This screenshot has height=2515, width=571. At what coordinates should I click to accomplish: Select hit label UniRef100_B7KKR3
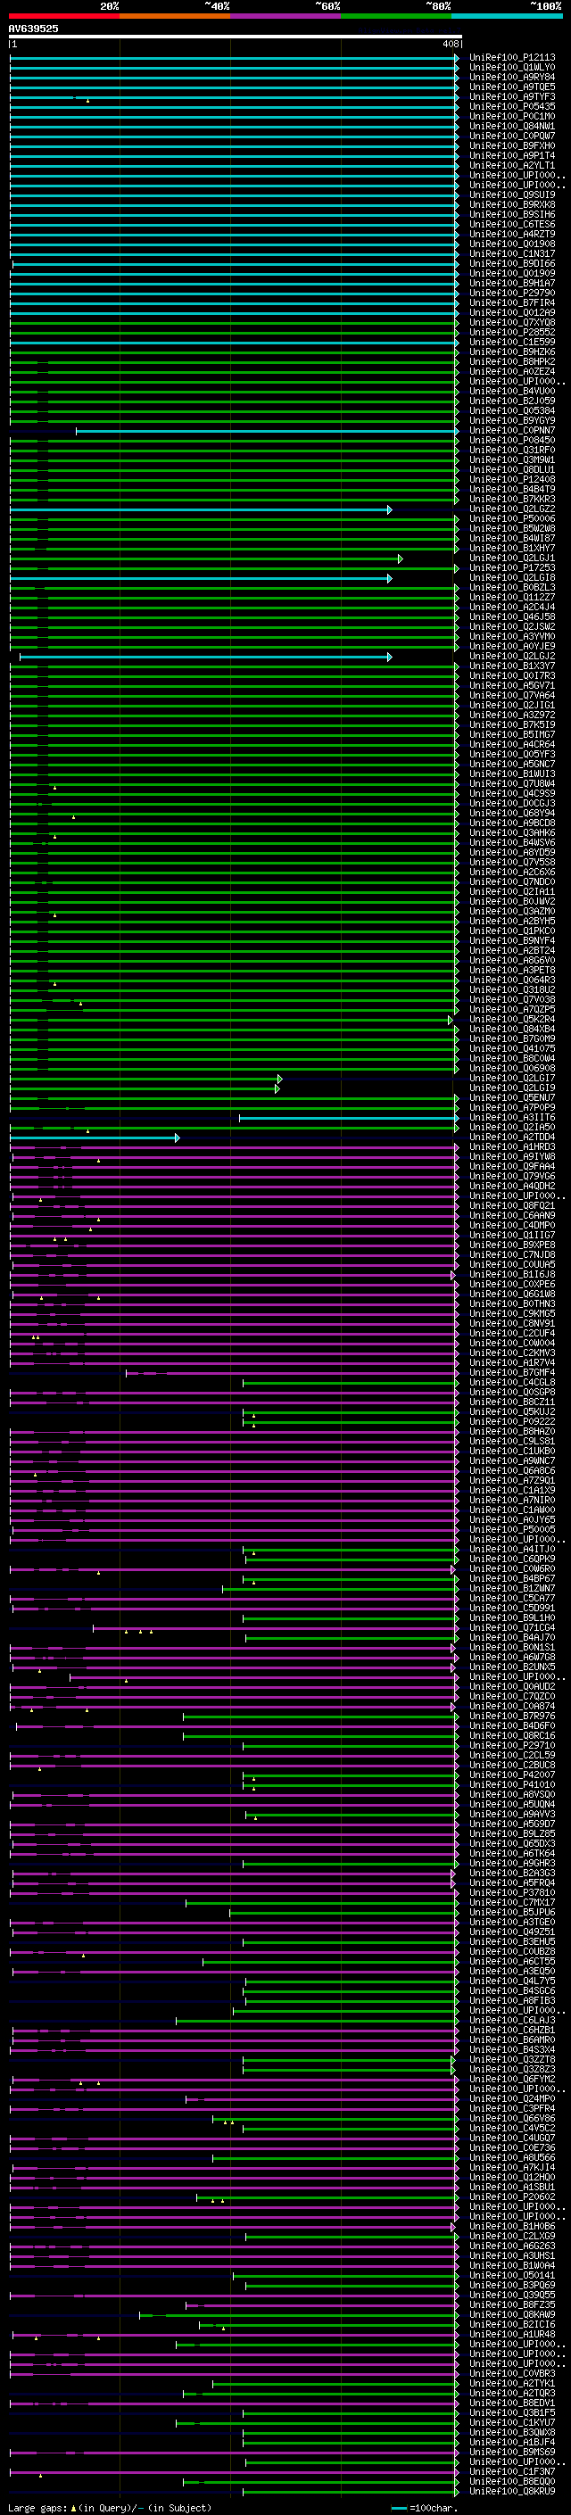[512, 499]
